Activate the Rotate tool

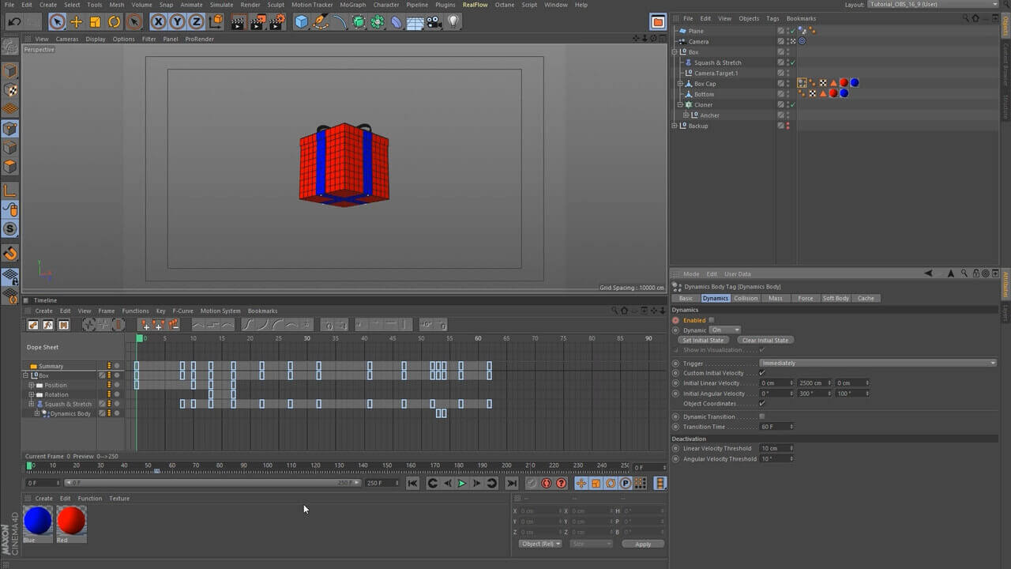click(115, 22)
